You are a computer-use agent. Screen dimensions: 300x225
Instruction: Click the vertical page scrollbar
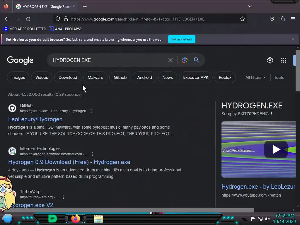click(298, 71)
